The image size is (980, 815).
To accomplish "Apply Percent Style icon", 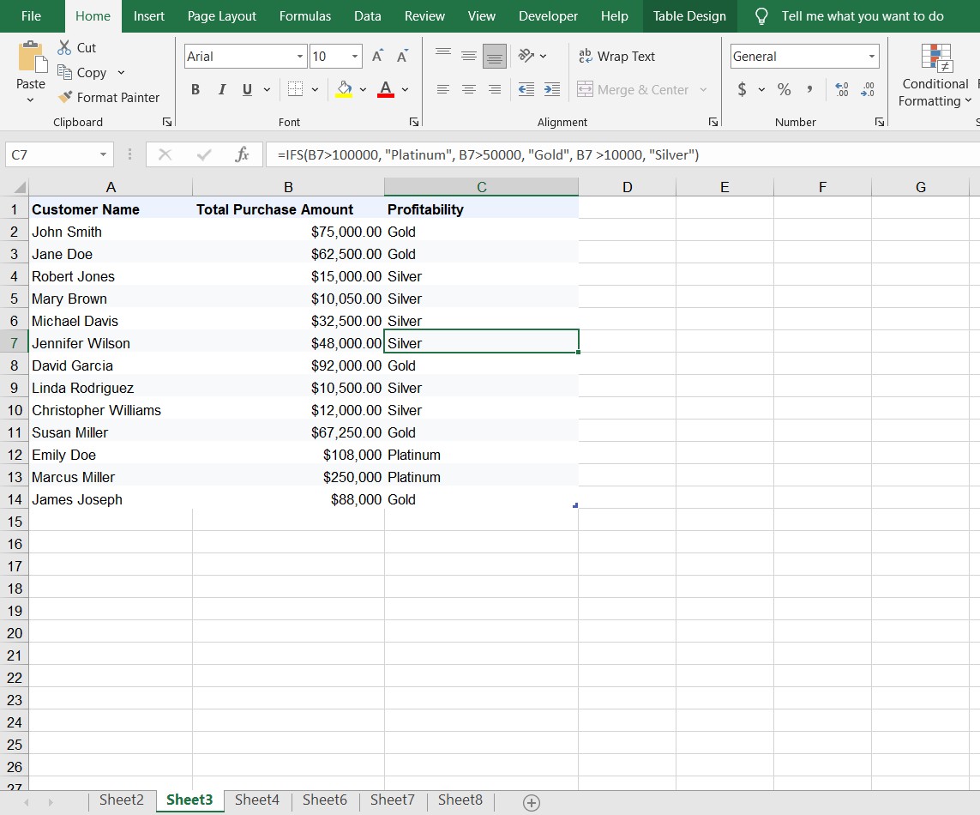I will (784, 89).
